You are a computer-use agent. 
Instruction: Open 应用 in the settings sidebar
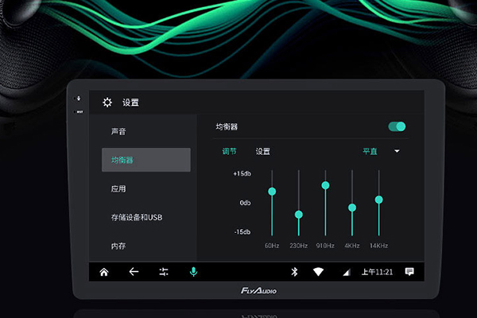tap(118, 188)
